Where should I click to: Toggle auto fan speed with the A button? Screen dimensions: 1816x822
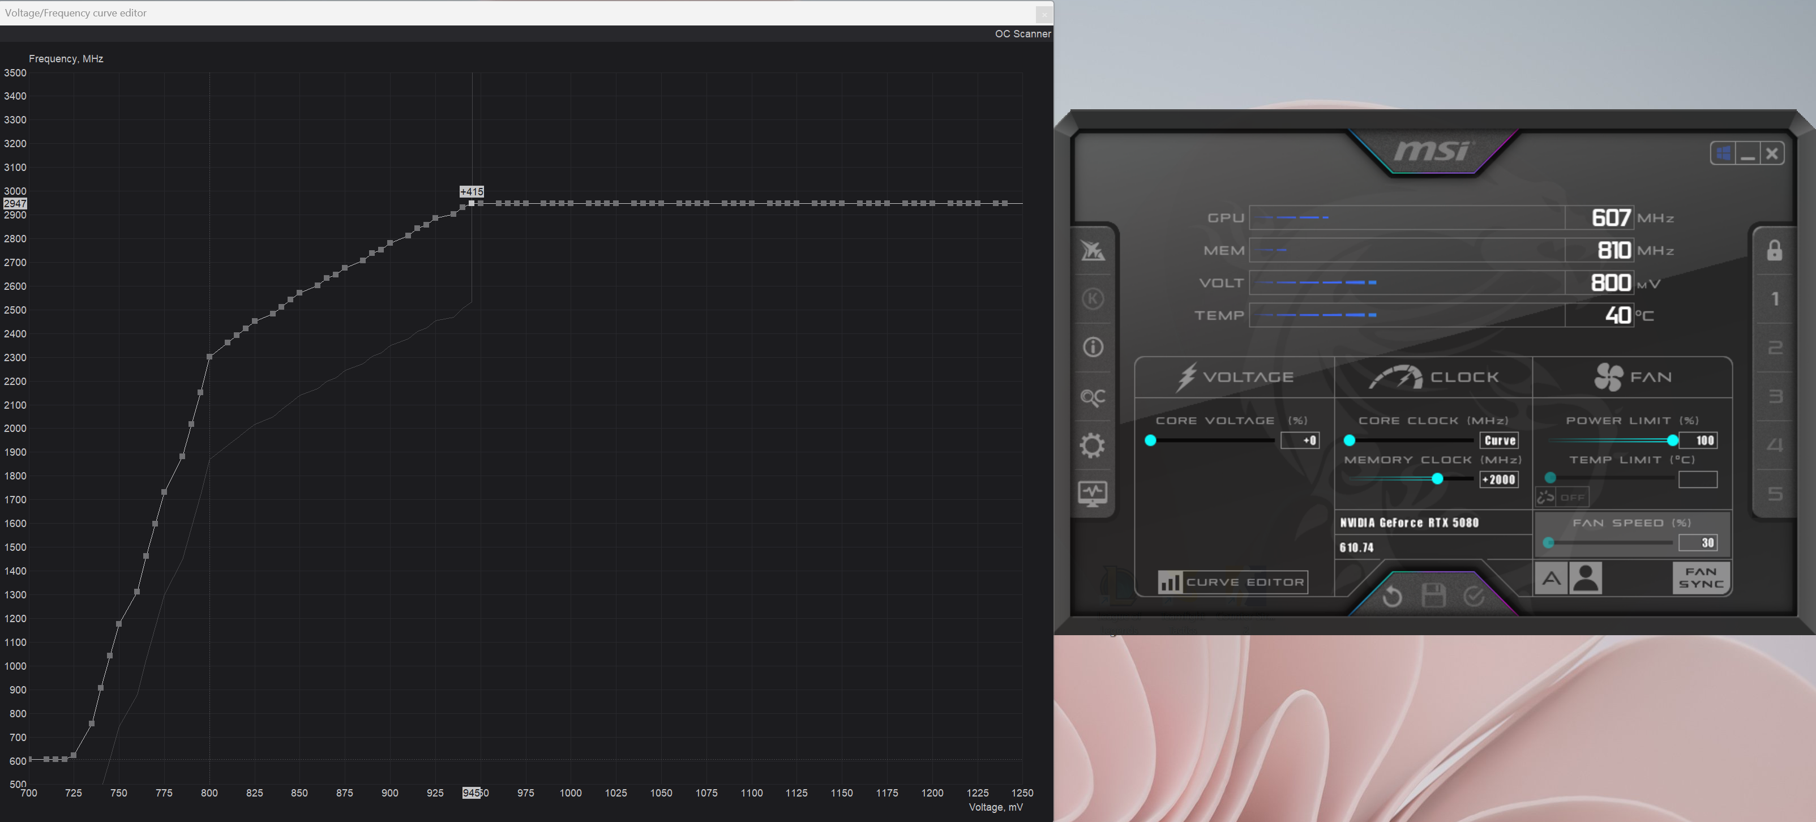click(1551, 579)
